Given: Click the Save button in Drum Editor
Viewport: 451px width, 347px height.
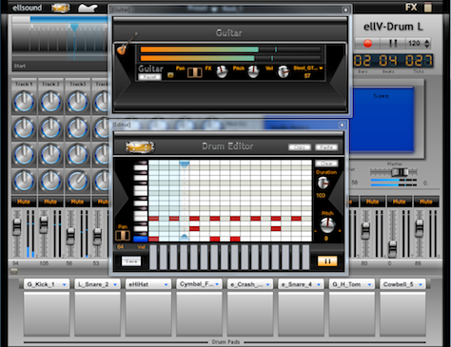Looking at the screenshot, I should [131, 261].
